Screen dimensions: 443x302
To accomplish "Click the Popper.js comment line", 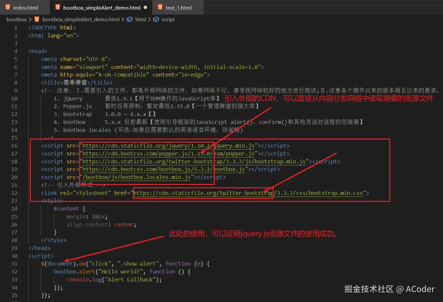I will (x=156, y=106).
